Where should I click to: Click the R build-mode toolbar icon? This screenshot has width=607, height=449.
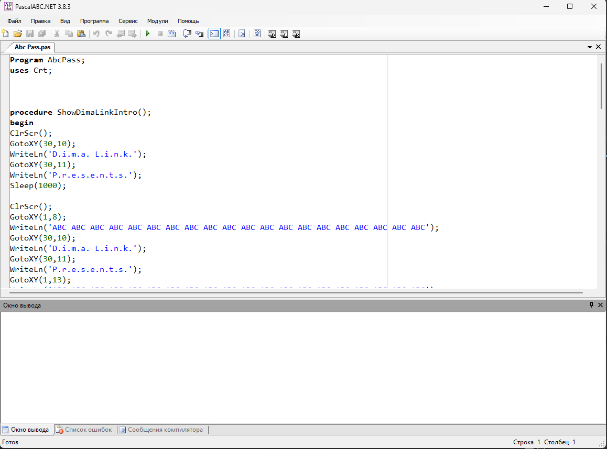(296, 34)
